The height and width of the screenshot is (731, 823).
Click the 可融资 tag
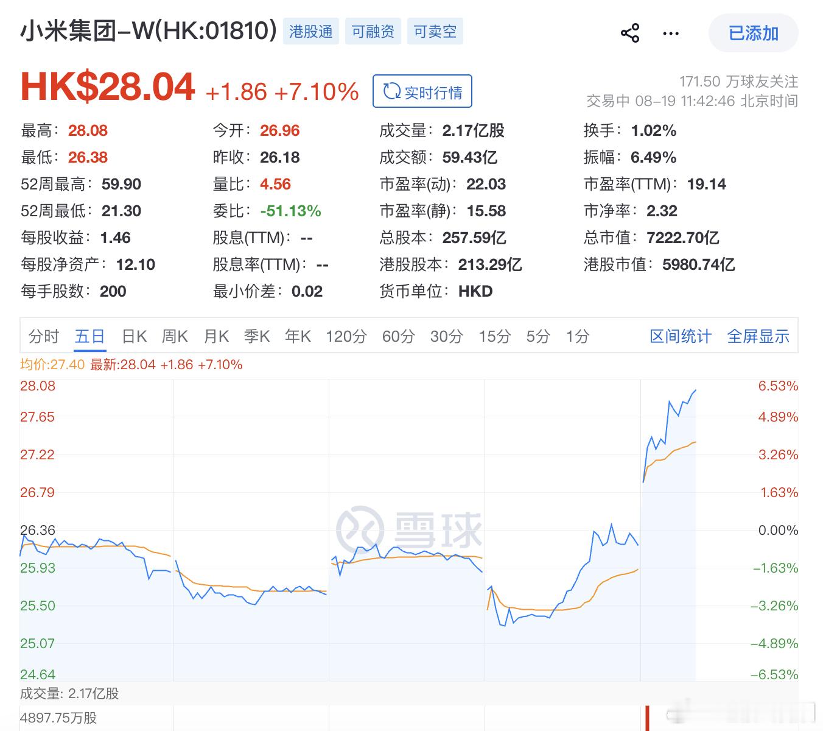[x=373, y=31]
